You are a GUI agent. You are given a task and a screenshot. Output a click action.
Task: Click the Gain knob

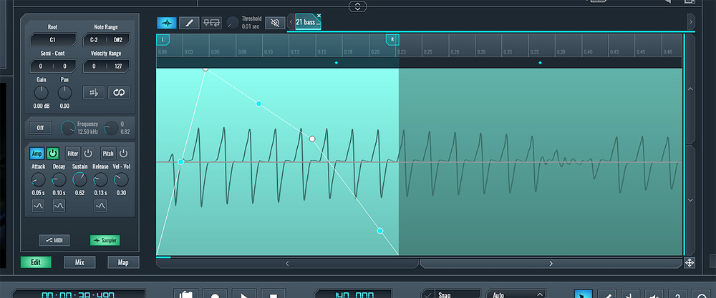pos(42,92)
